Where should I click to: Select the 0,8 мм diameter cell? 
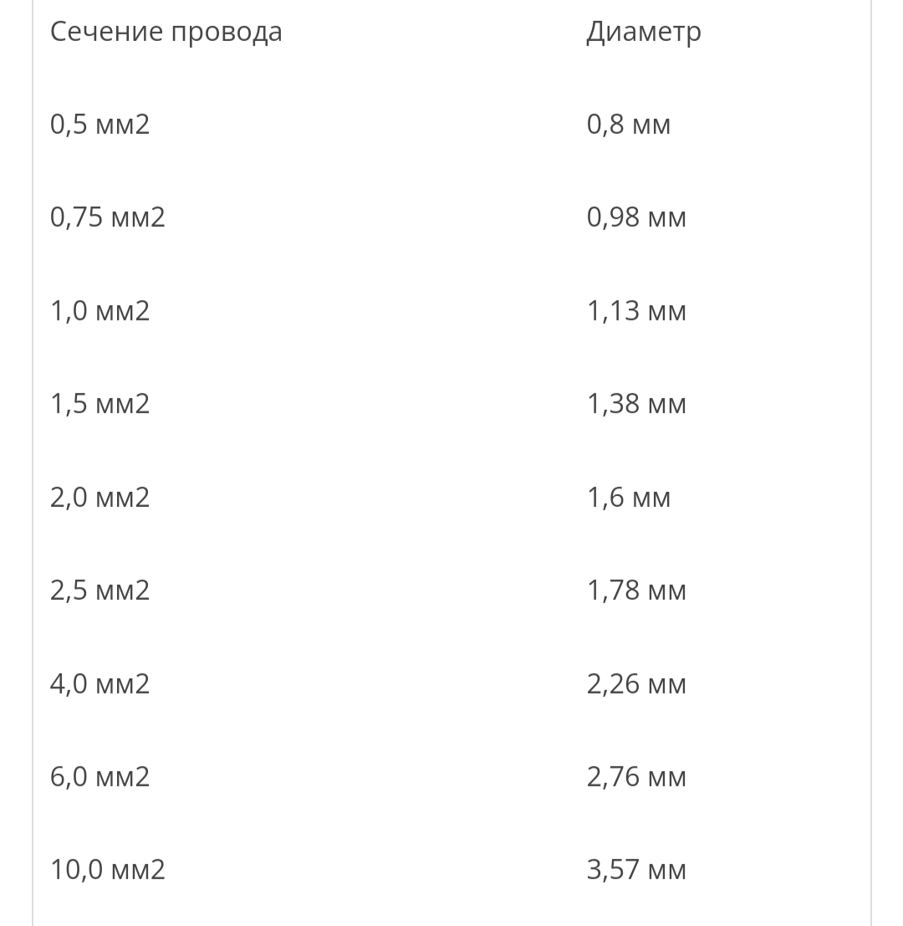pos(629,125)
